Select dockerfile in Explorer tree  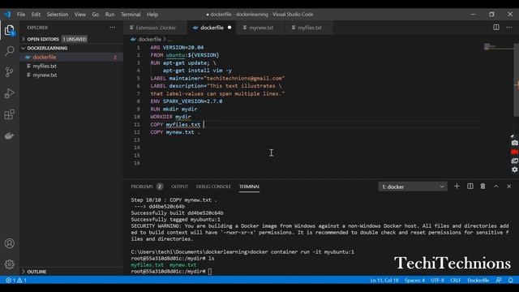(71, 57)
